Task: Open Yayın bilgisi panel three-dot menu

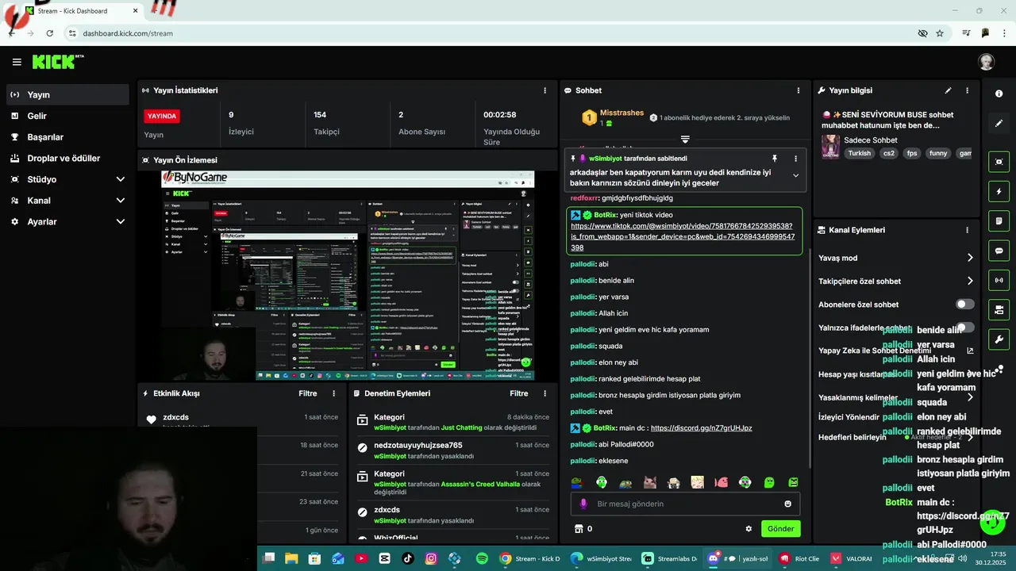Action: coord(967,90)
